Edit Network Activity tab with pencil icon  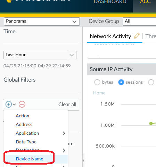click(x=137, y=36)
